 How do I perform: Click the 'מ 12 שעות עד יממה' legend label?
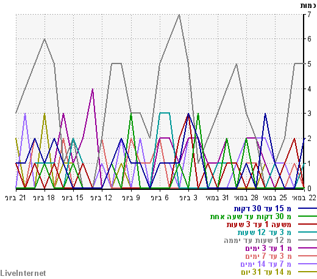pyautogui.click(x=258, y=241)
